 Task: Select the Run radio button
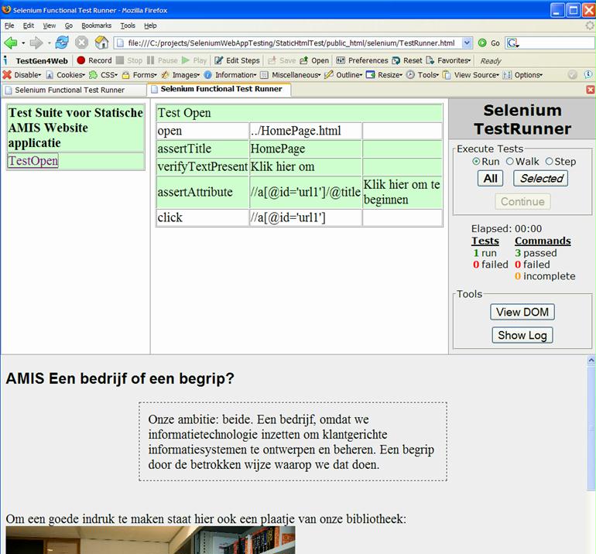click(476, 162)
